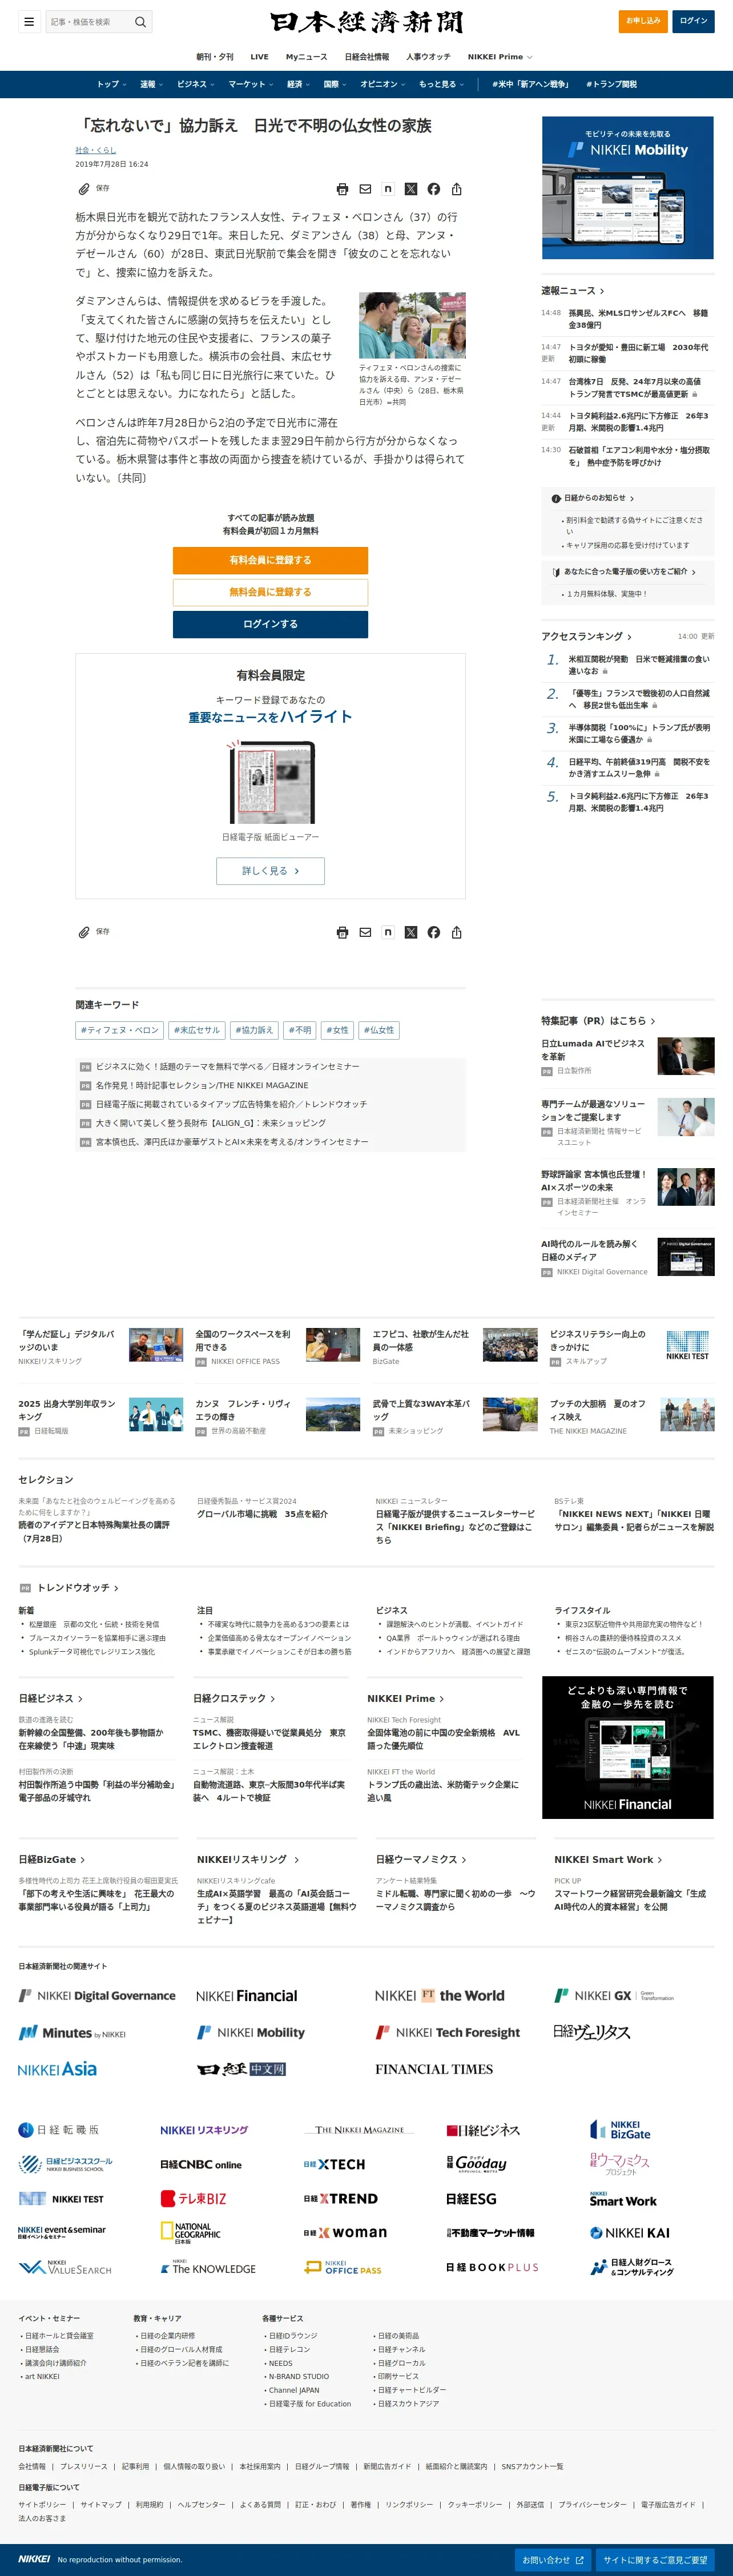Open the 朝刊・夕刊 menu item

(214, 57)
